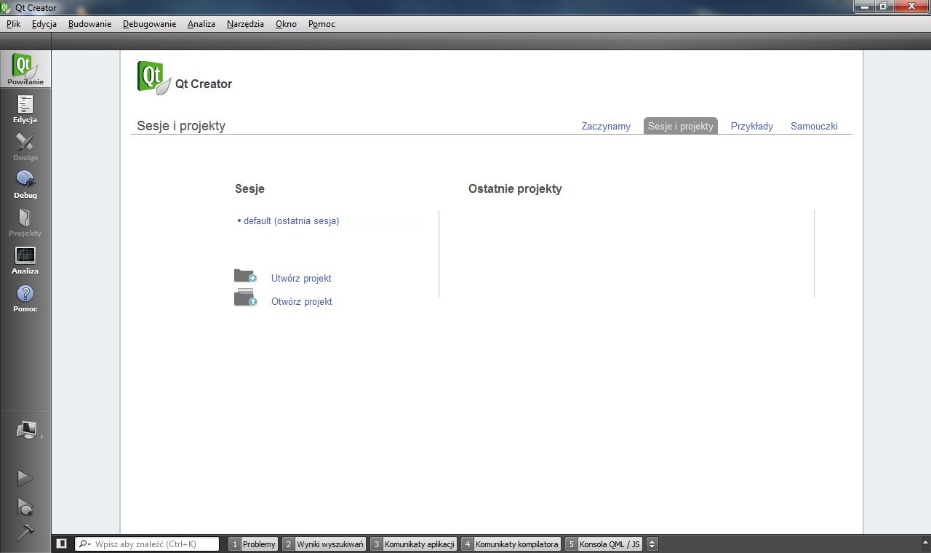Open the Narzędzia menu
931x553 pixels.
(246, 24)
